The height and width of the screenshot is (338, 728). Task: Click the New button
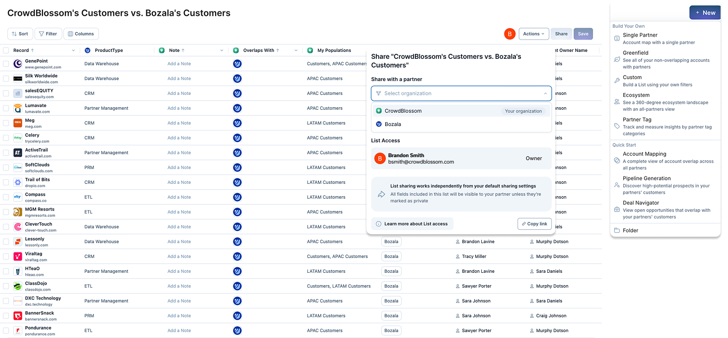click(x=705, y=13)
